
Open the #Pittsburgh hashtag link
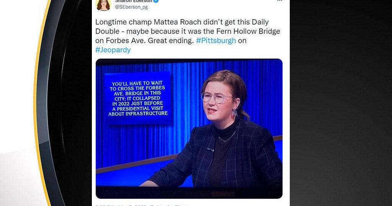pos(216,41)
